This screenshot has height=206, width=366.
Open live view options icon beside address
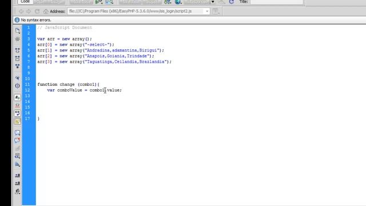click(216, 11)
